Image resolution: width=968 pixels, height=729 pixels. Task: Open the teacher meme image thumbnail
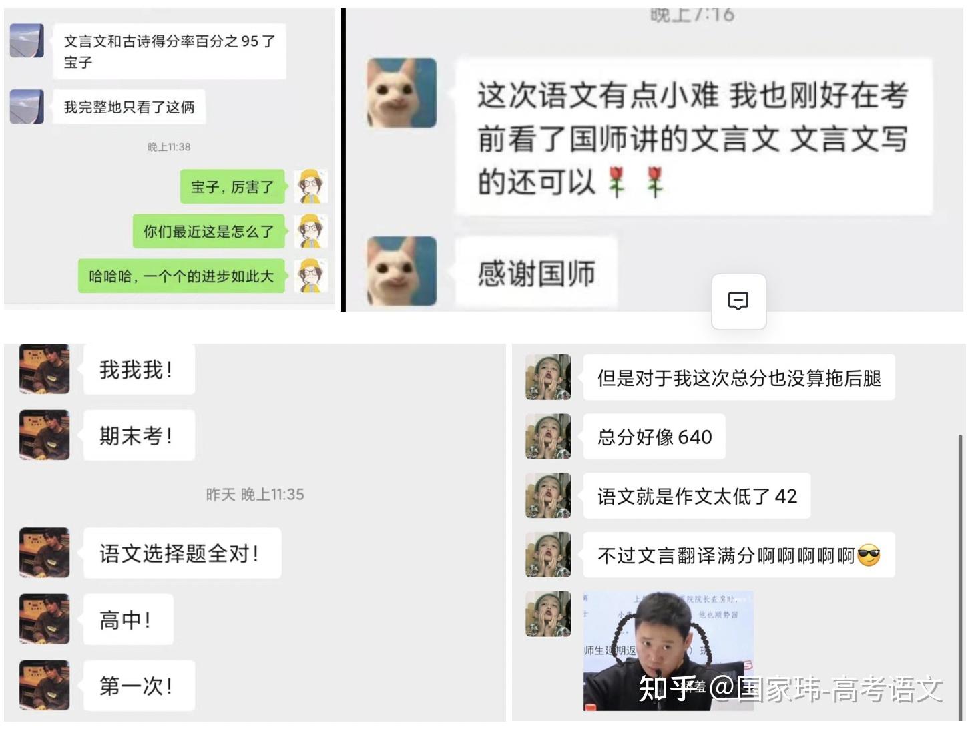pos(668,651)
